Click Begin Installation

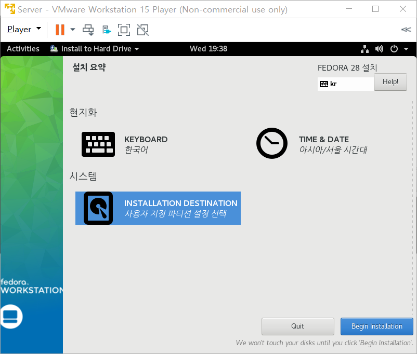click(377, 326)
